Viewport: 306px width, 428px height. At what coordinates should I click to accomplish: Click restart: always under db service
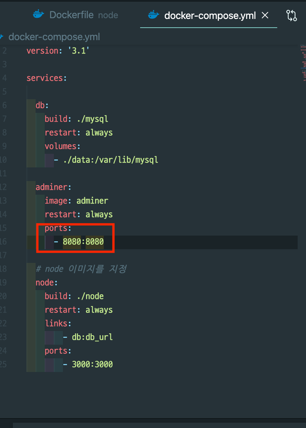click(79, 133)
